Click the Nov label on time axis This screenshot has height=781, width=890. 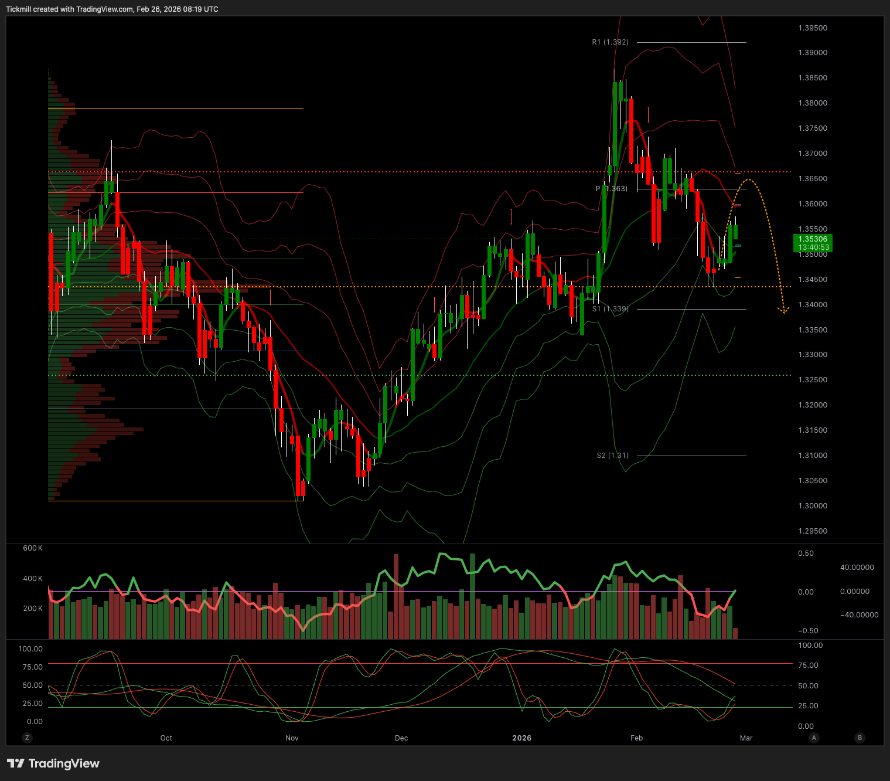(292, 738)
